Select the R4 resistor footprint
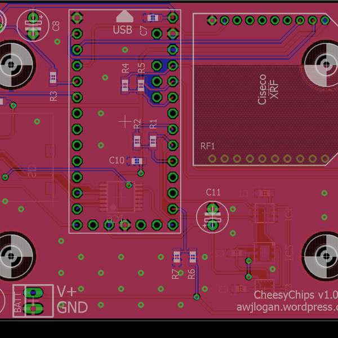The height and width of the screenshot is (338, 338). tap(125, 86)
